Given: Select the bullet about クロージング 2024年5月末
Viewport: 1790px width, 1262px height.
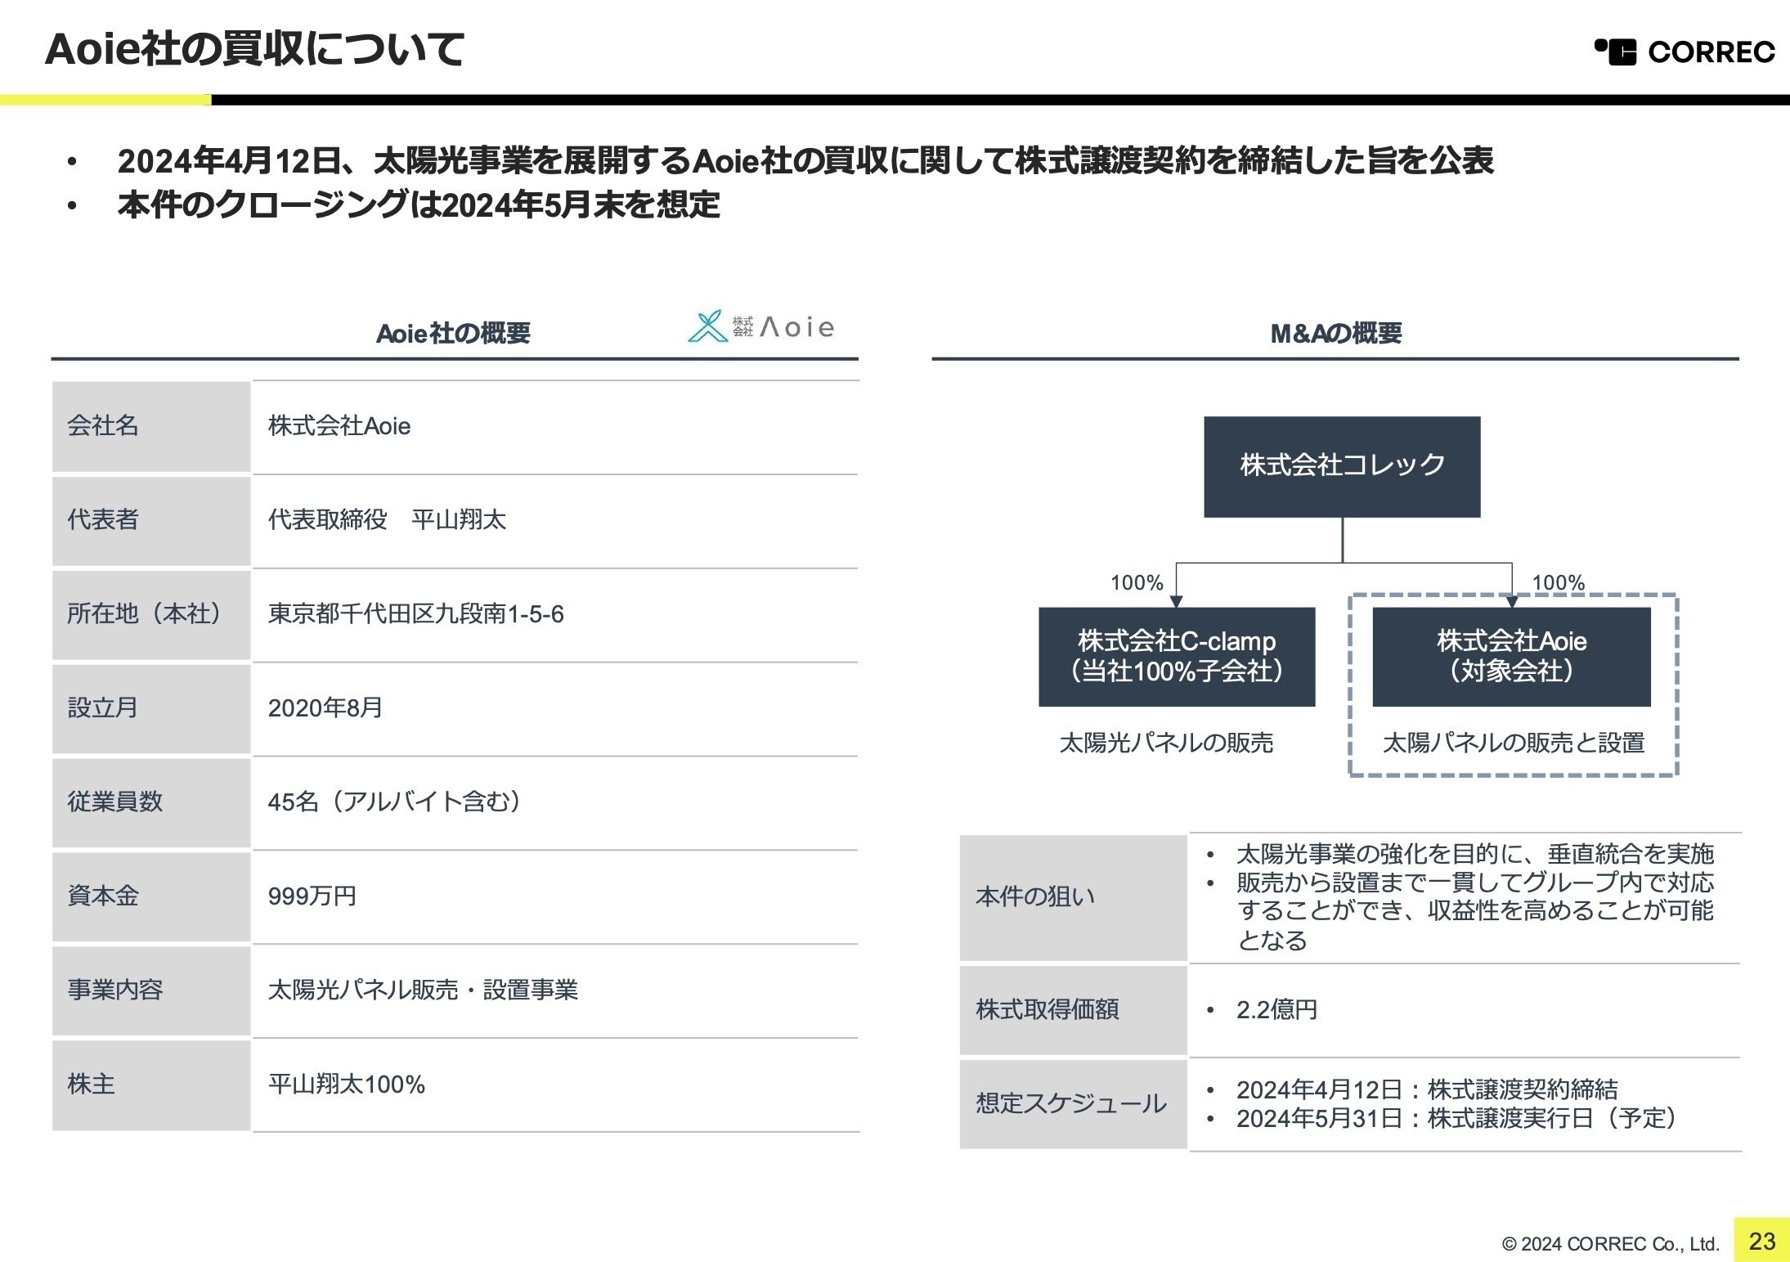Looking at the screenshot, I should point(419,204).
